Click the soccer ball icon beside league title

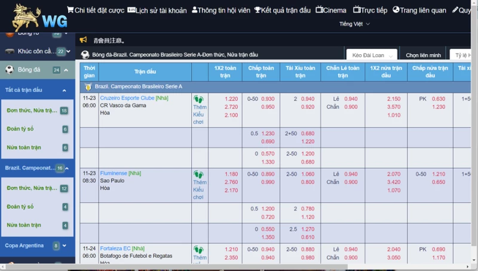click(85, 55)
